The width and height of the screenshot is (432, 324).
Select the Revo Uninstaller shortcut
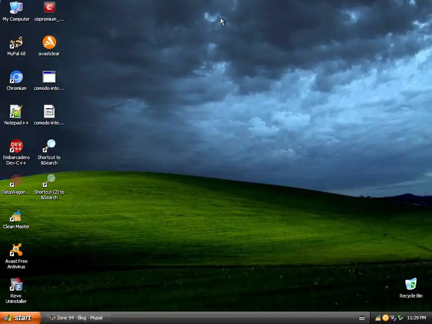pyautogui.click(x=16, y=291)
